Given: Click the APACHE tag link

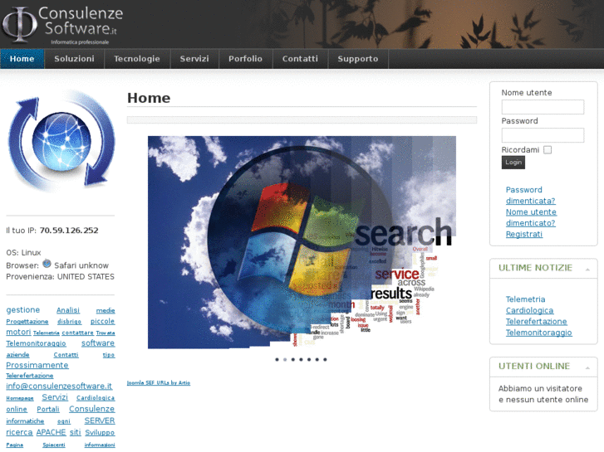Looking at the screenshot, I should point(52,432).
